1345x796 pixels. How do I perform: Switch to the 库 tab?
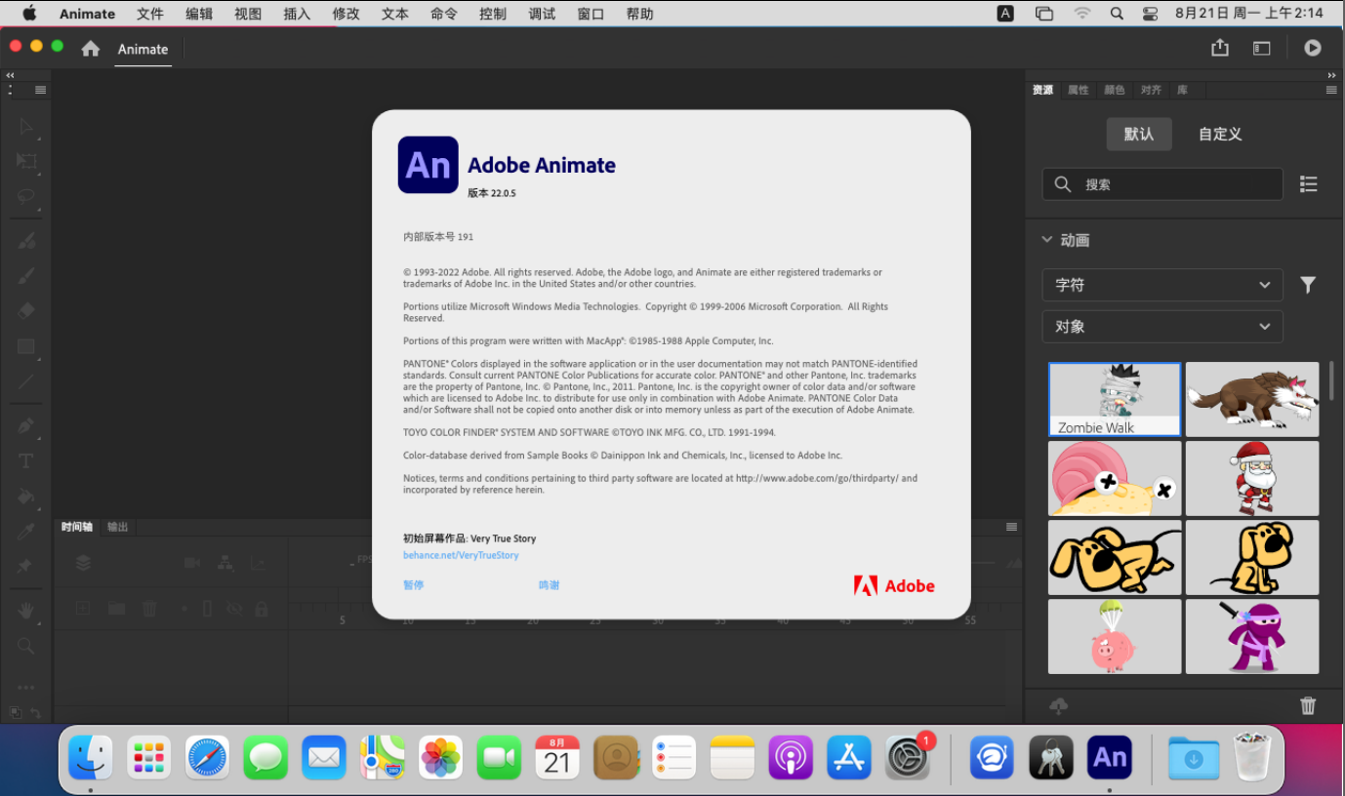[x=1183, y=90]
